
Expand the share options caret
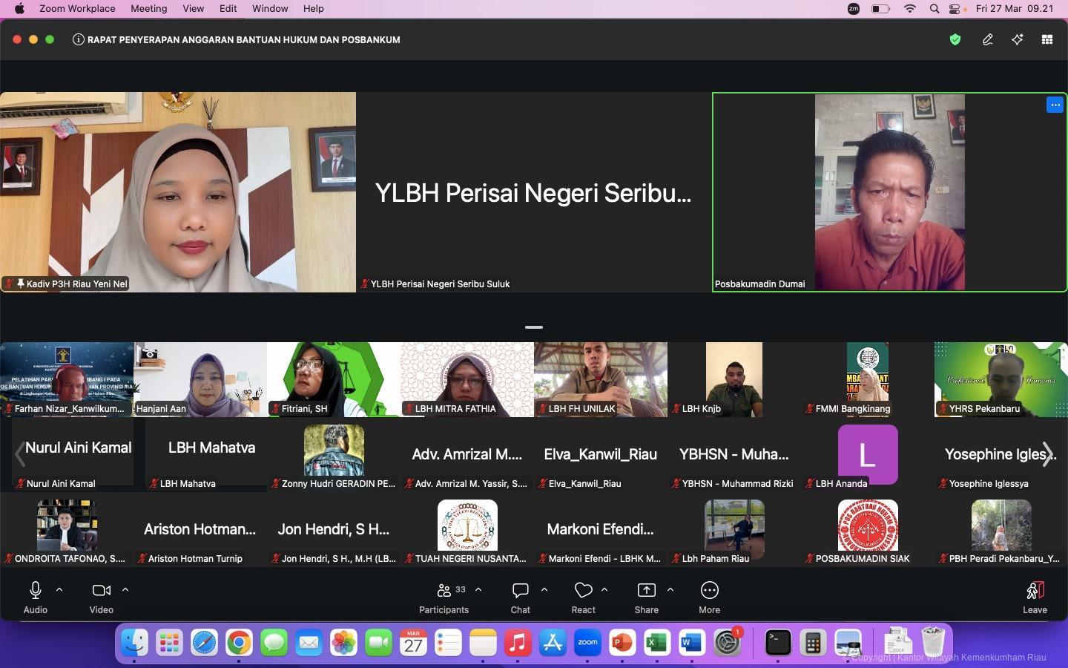coord(670,590)
